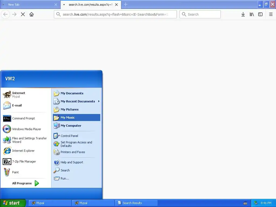Launch Paint
276x207 pixels.
tap(26, 172)
